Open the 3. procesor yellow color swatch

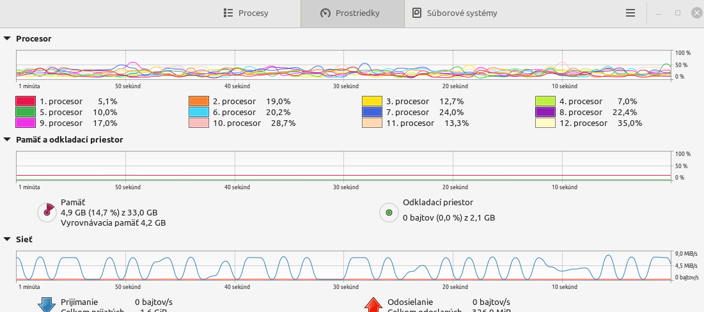(372, 101)
